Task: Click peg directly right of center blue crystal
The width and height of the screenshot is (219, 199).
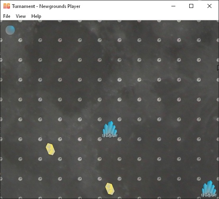Action: [119, 139]
